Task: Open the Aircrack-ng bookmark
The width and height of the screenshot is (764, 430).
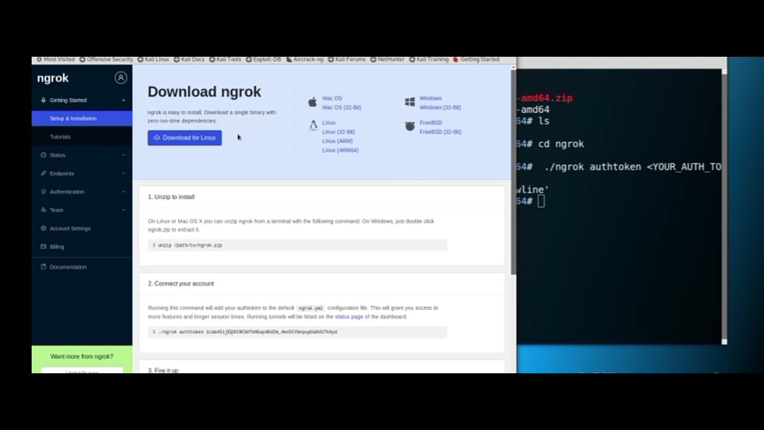Action: point(305,60)
